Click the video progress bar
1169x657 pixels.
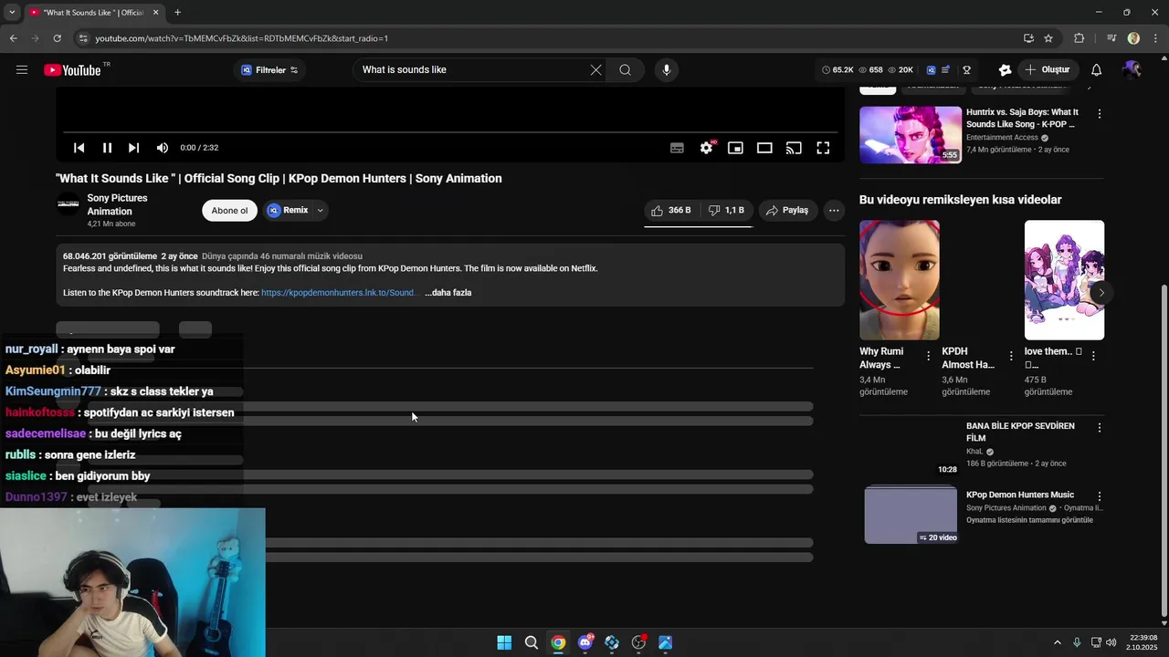point(449,132)
